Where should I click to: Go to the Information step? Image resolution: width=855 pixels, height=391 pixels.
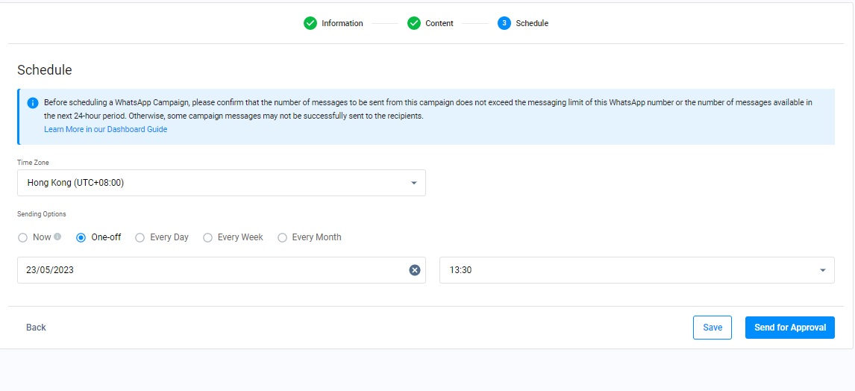pos(342,23)
